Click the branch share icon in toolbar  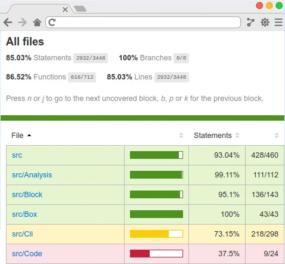pyautogui.click(x=250, y=22)
